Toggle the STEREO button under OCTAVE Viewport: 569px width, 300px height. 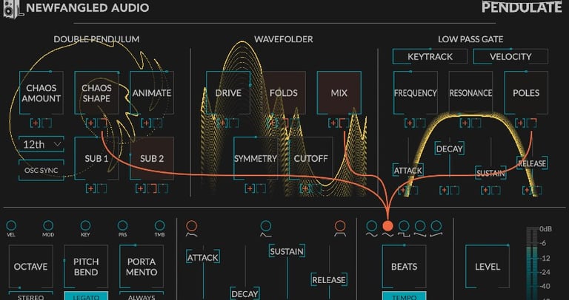click(x=31, y=296)
